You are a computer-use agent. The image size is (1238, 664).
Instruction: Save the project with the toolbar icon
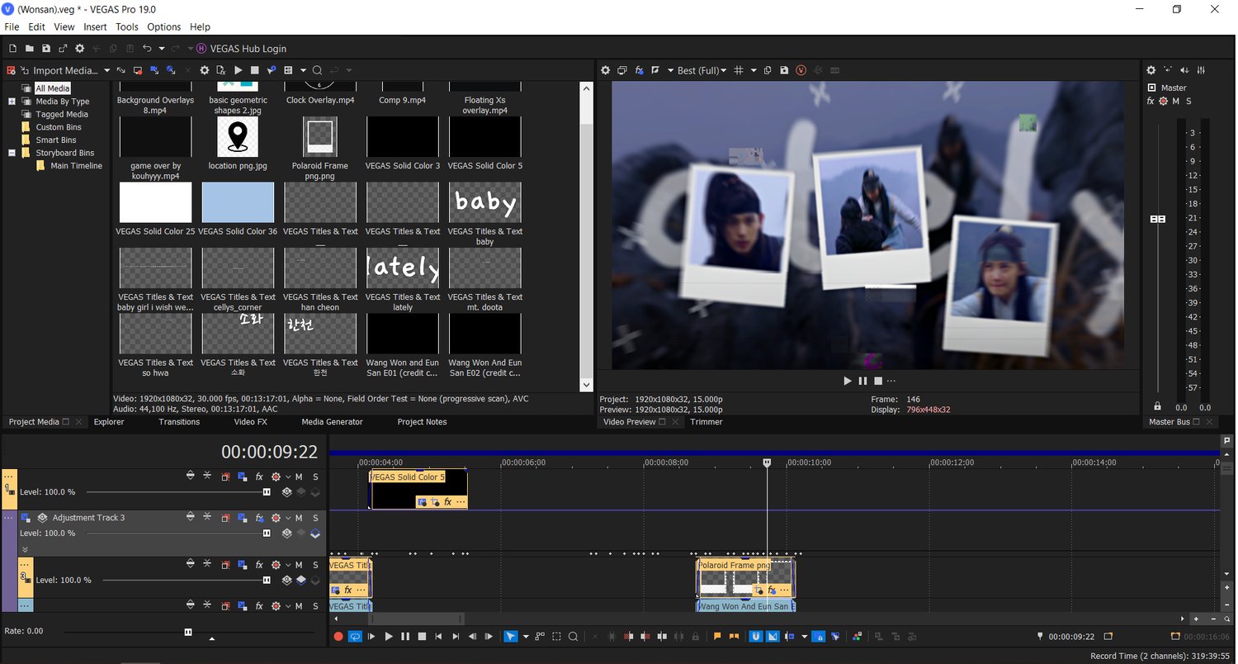pos(45,49)
